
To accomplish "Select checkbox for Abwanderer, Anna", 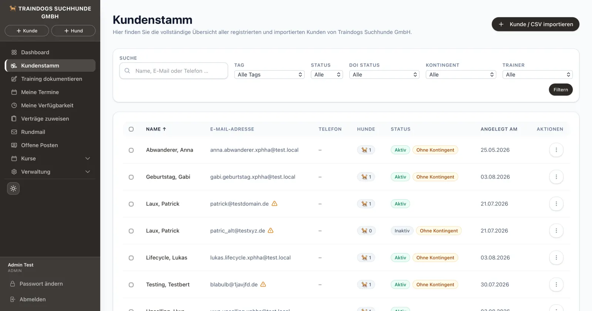I will [x=131, y=150].
